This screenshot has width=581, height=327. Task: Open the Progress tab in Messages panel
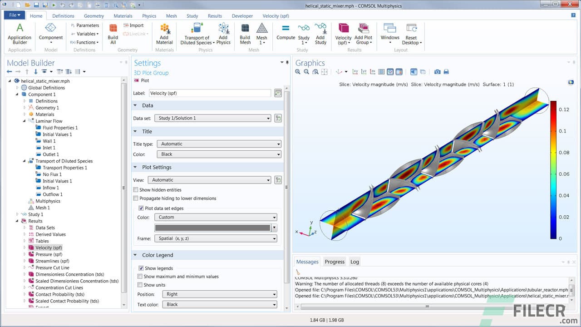point(334,262)
